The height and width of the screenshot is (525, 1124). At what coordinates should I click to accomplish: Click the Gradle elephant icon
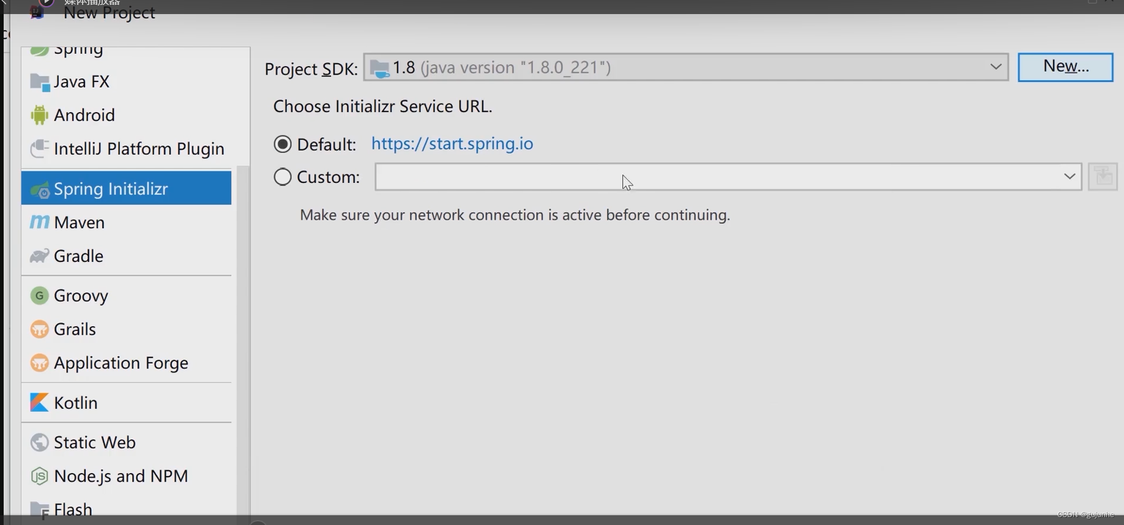tap(39, 256)
